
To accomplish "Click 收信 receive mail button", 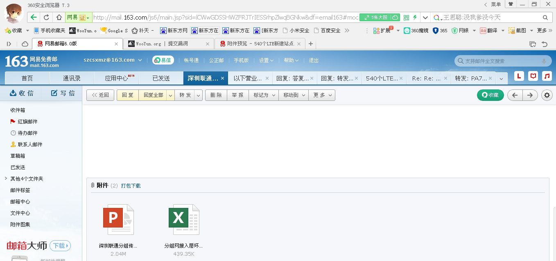I will coord(21,94).
